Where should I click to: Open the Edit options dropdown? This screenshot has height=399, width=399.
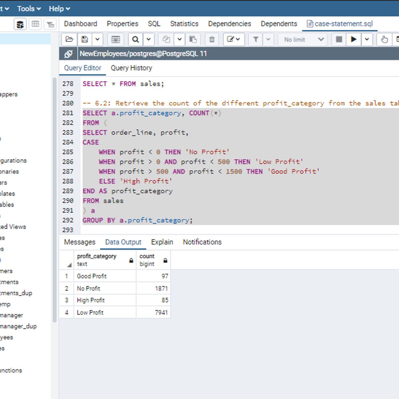[x=234, y=40]
